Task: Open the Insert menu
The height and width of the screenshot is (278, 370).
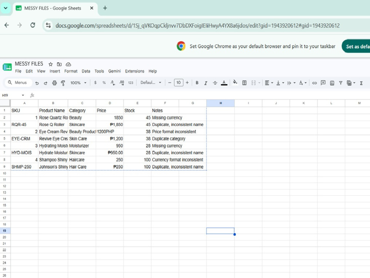Action: click(55, 71)
